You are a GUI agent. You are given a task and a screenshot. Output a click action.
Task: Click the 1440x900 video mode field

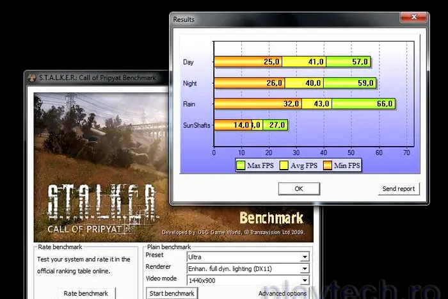tap(248, 280)
